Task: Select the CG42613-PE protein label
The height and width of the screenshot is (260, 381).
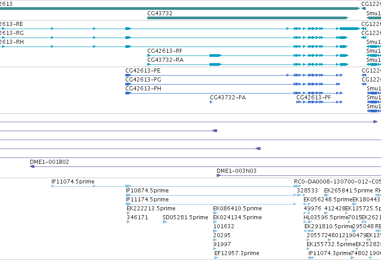Action: (143, 71)
